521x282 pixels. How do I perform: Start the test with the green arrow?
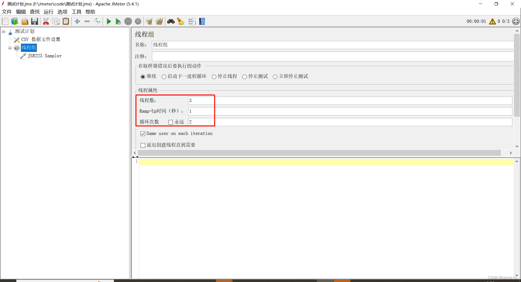(x=109, y=21)
